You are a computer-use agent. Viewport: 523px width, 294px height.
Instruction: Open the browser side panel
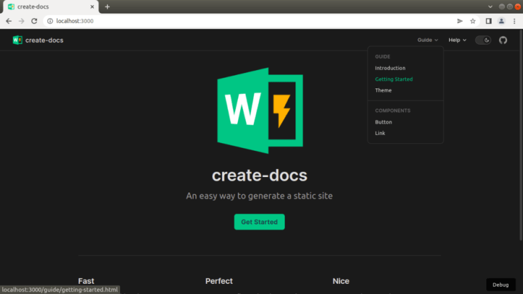pyautogui.click(x=489, y=21)
